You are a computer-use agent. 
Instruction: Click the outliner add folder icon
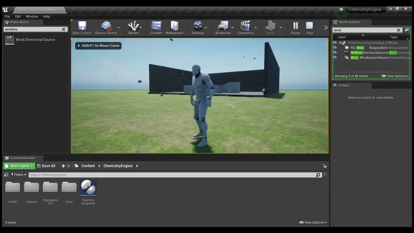407,30
